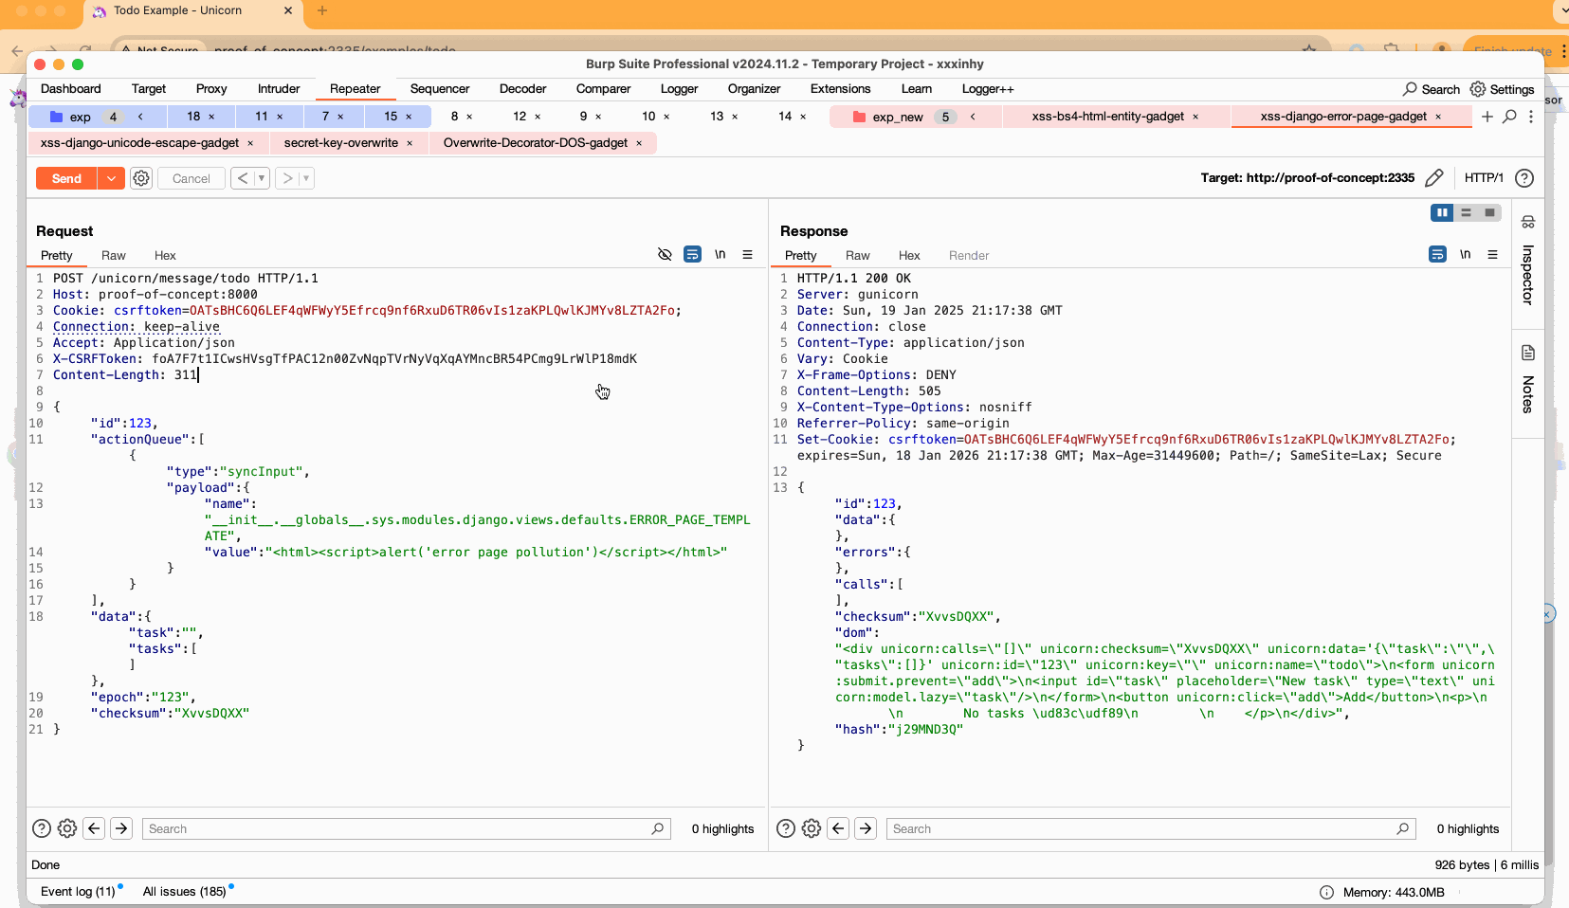Switch response view to Render
This screenshot has width=1569, height=908.
click(x=969, y=256)
